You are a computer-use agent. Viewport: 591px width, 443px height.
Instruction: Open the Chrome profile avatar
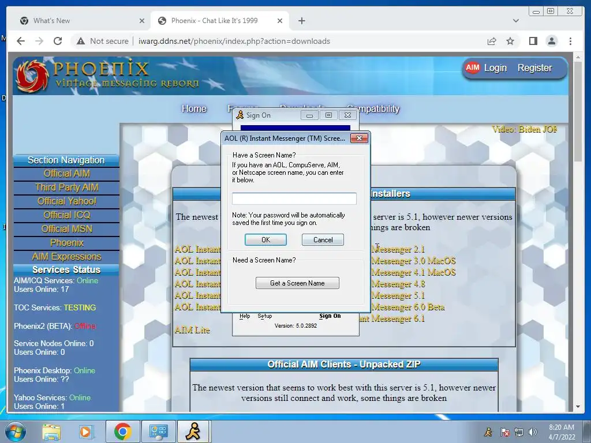(551, 41)
